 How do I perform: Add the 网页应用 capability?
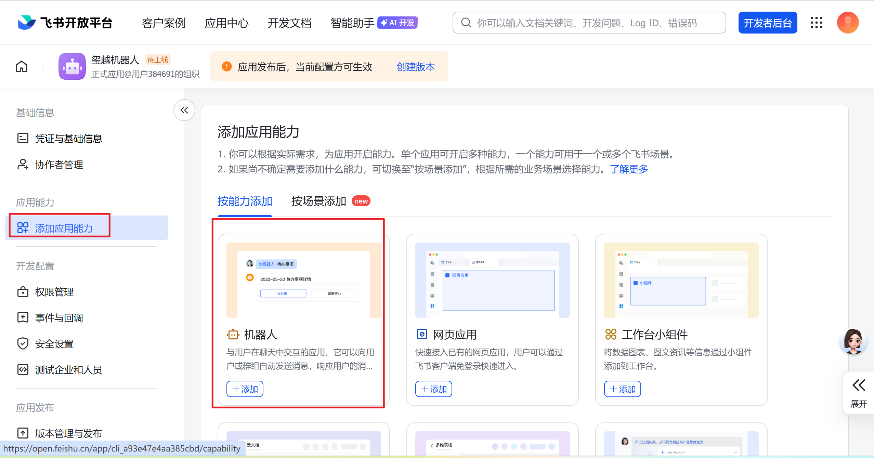pyautogui.click(x=434, y=389)
